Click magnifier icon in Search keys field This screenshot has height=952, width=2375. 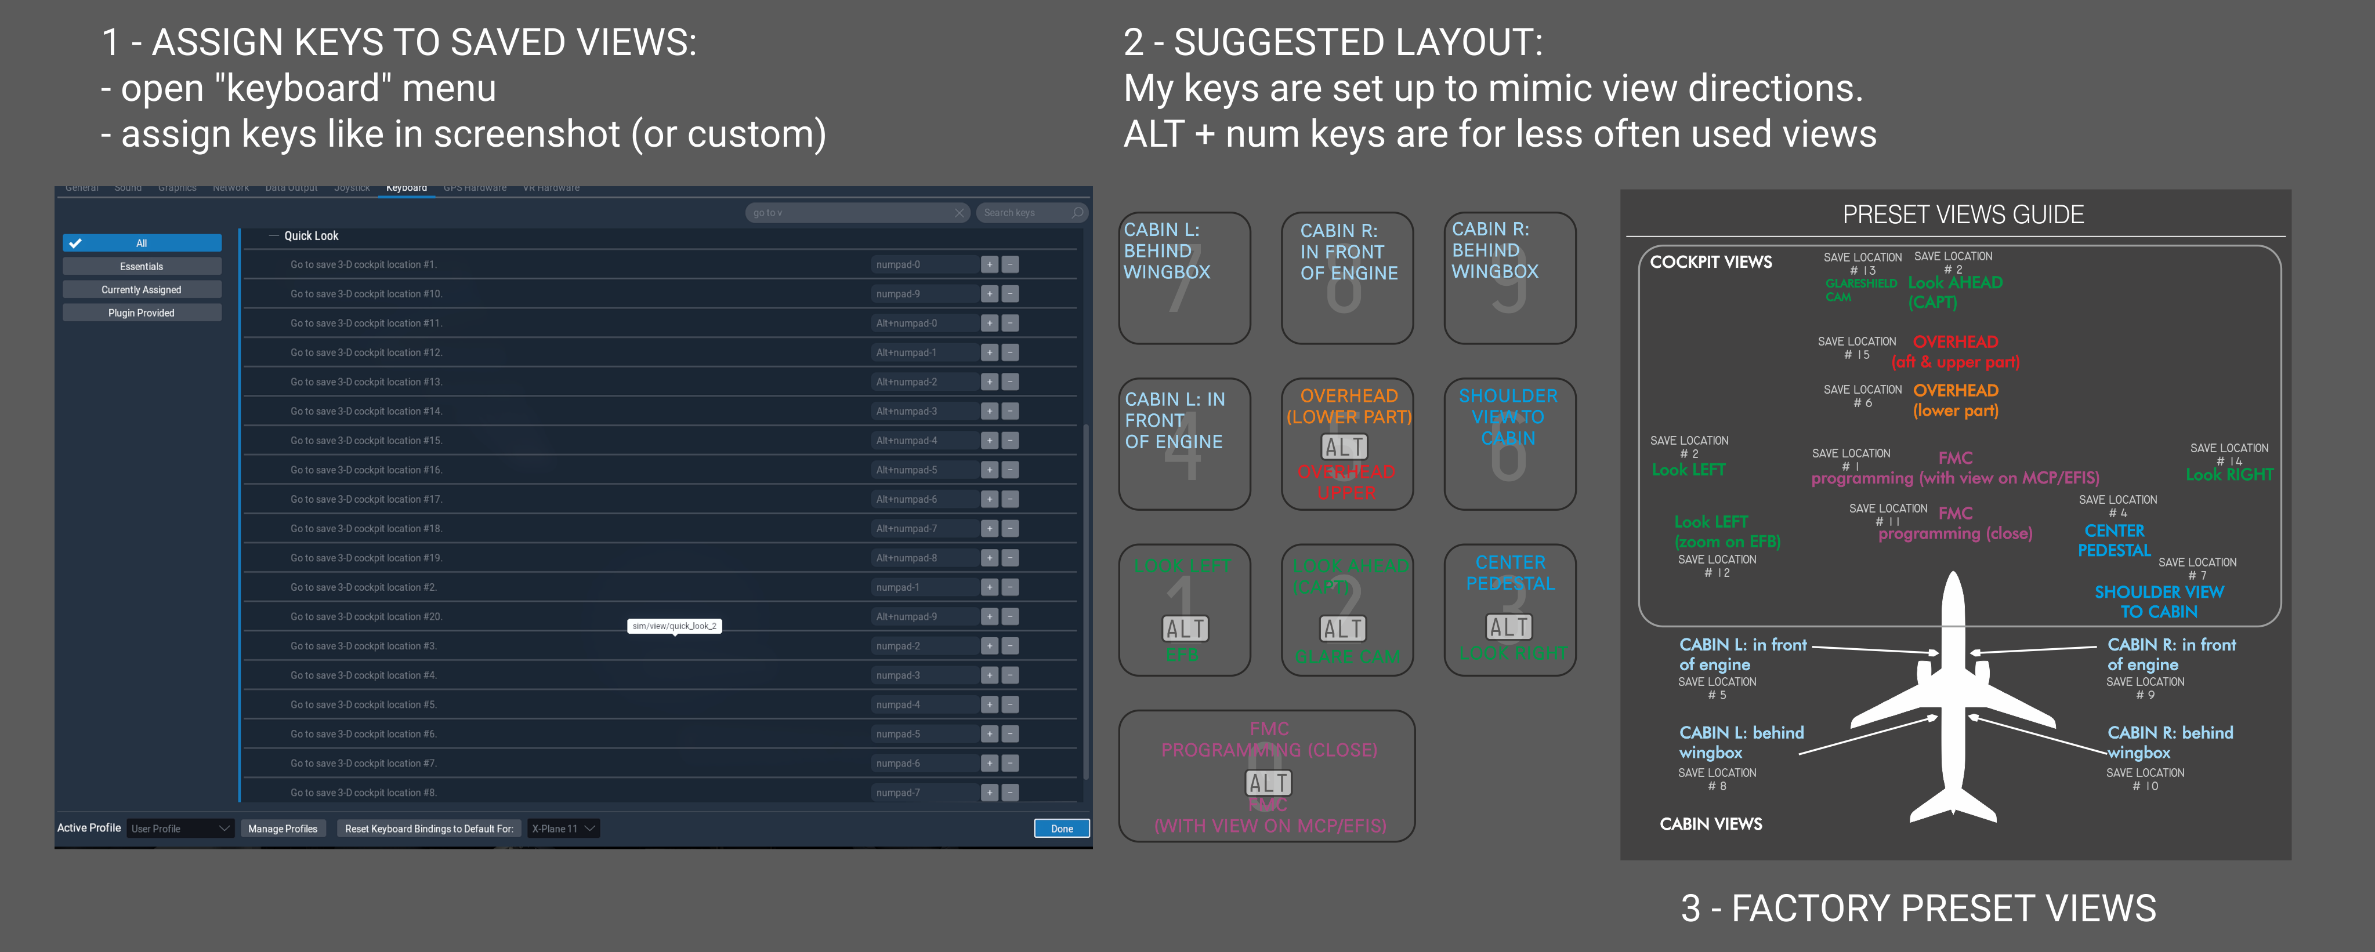coord(1077,213)
